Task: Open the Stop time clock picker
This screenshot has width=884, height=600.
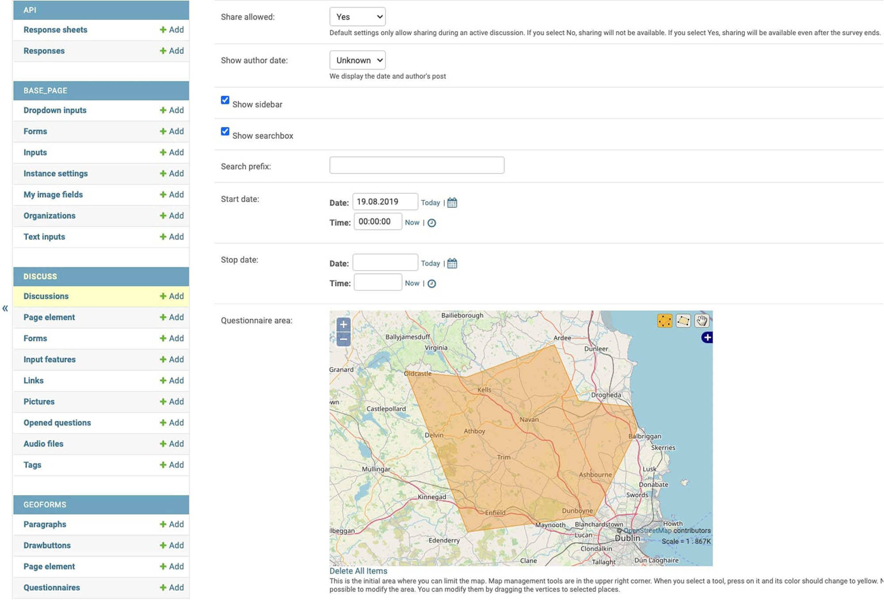Action: pyautogui.click(x=432, y=284)
